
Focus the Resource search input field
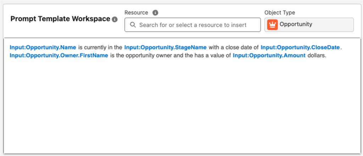pyautogui.click(x=192, y=25)
